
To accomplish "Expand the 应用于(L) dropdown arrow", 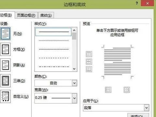I will click(x=147, y=108).
